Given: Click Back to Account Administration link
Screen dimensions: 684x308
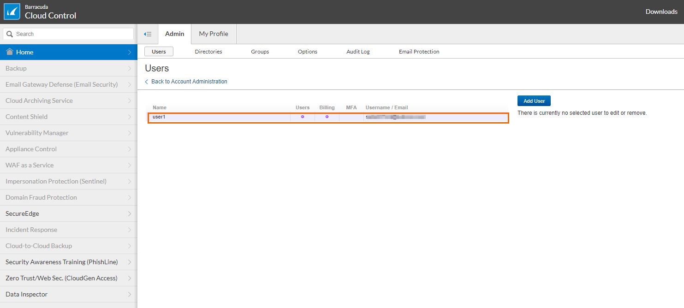Looking at the screenshot, I should coord(189,82).
